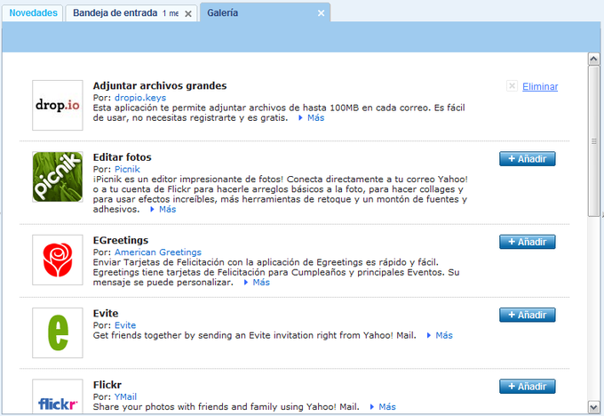Close the Galería tab

point(321,13)
